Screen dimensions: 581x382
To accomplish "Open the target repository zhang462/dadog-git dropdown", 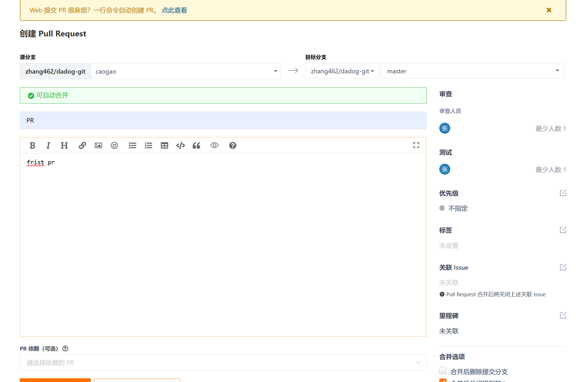I will [x=342, y=71].
